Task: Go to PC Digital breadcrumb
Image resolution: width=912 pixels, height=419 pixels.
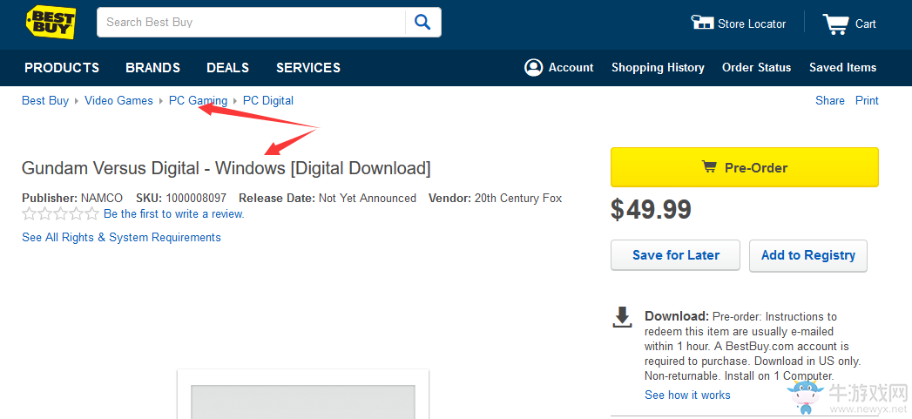Action: pyautogui.click(x=268, y=101)
